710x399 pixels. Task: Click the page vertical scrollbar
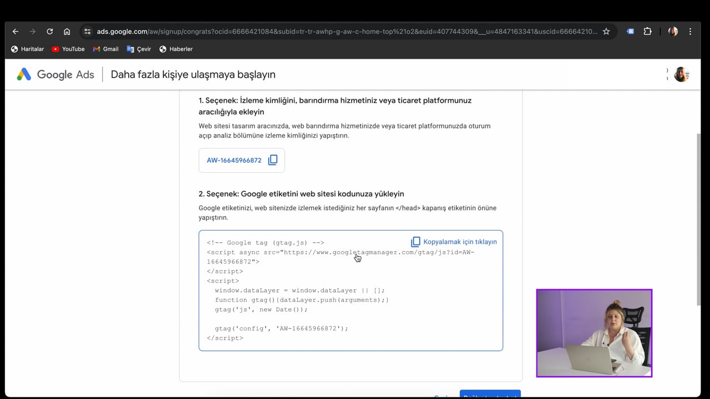coord(698,219)
